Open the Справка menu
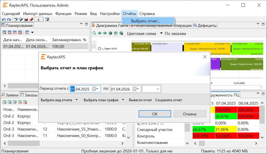The width and height of the screenshot is (267, 154). point(147,14)
